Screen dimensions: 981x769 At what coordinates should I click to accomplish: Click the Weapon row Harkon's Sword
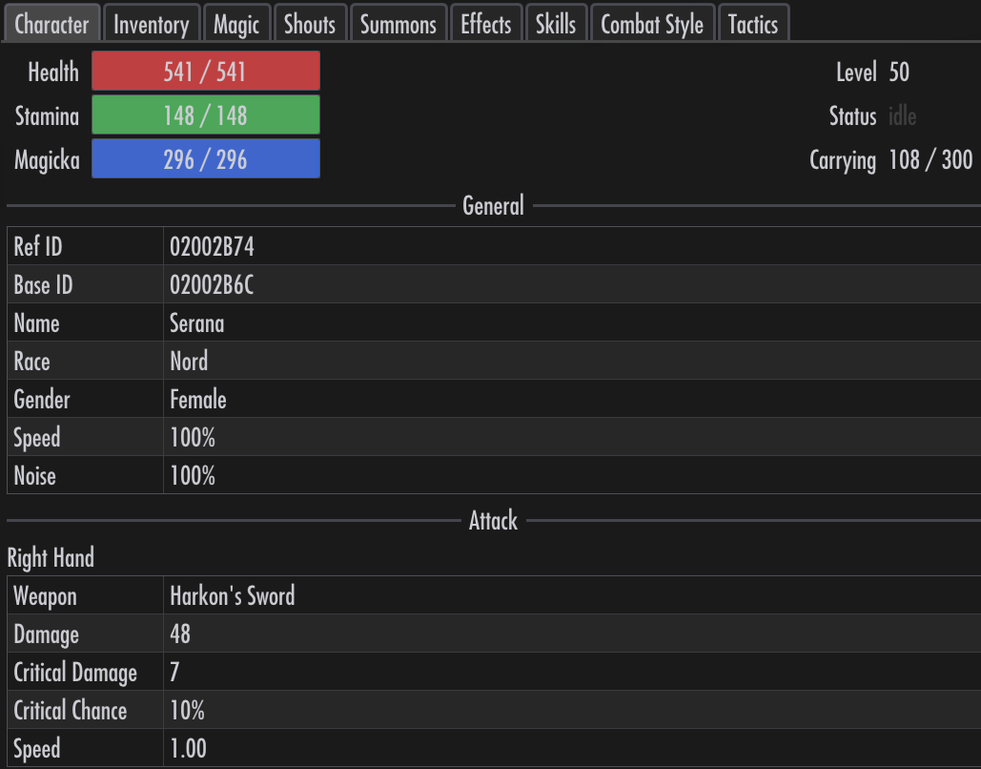(494, 595)
